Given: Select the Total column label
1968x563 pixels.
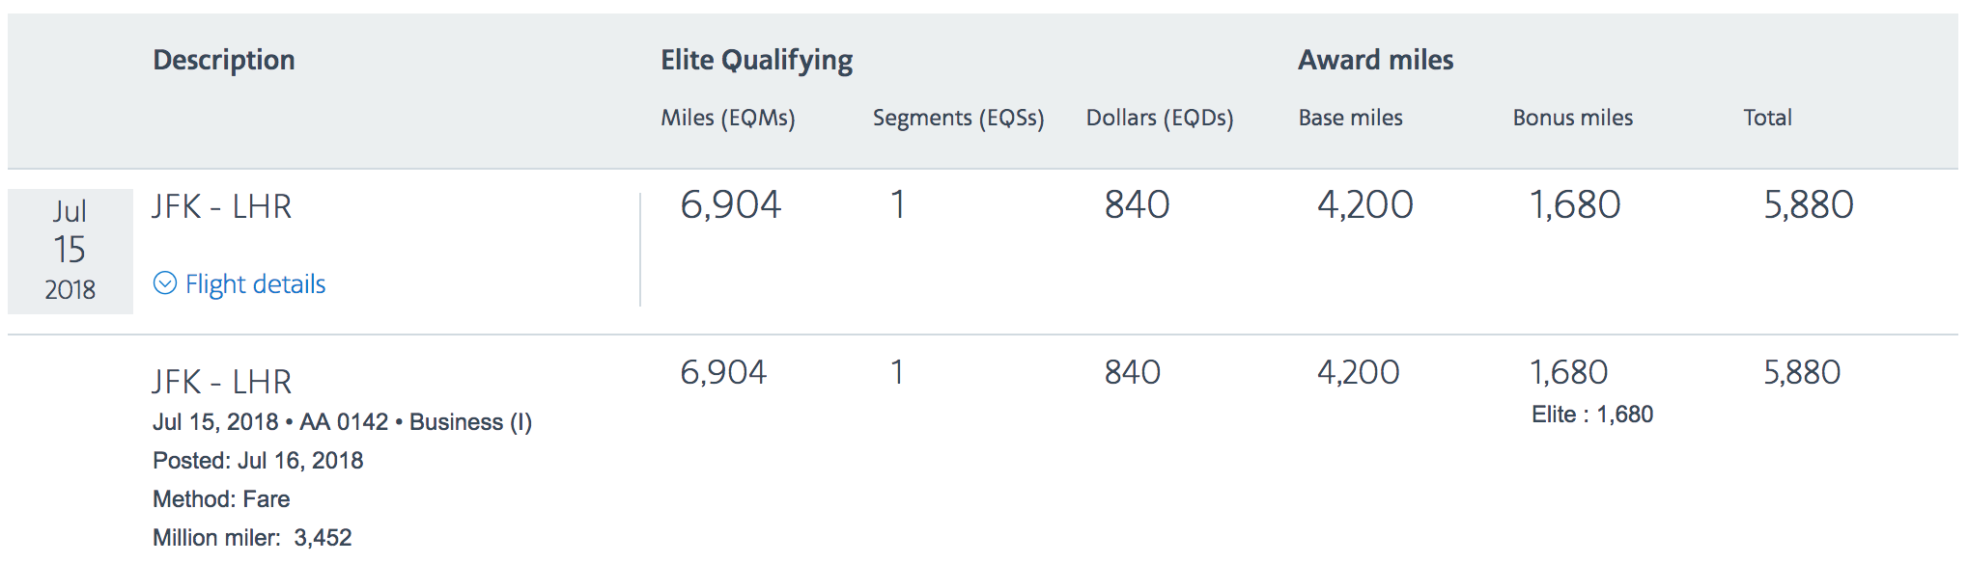Looking at the screenshot, I should click(x=1767, y=118).
